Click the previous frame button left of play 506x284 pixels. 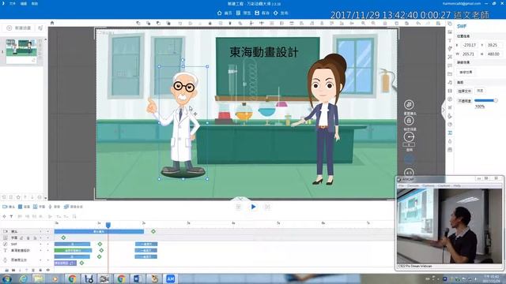click(x=239, y=207)
